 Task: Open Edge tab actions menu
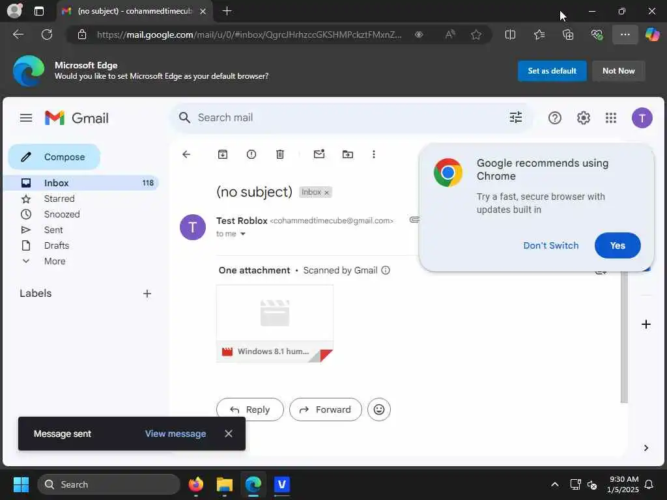click(x=38, y=11)
